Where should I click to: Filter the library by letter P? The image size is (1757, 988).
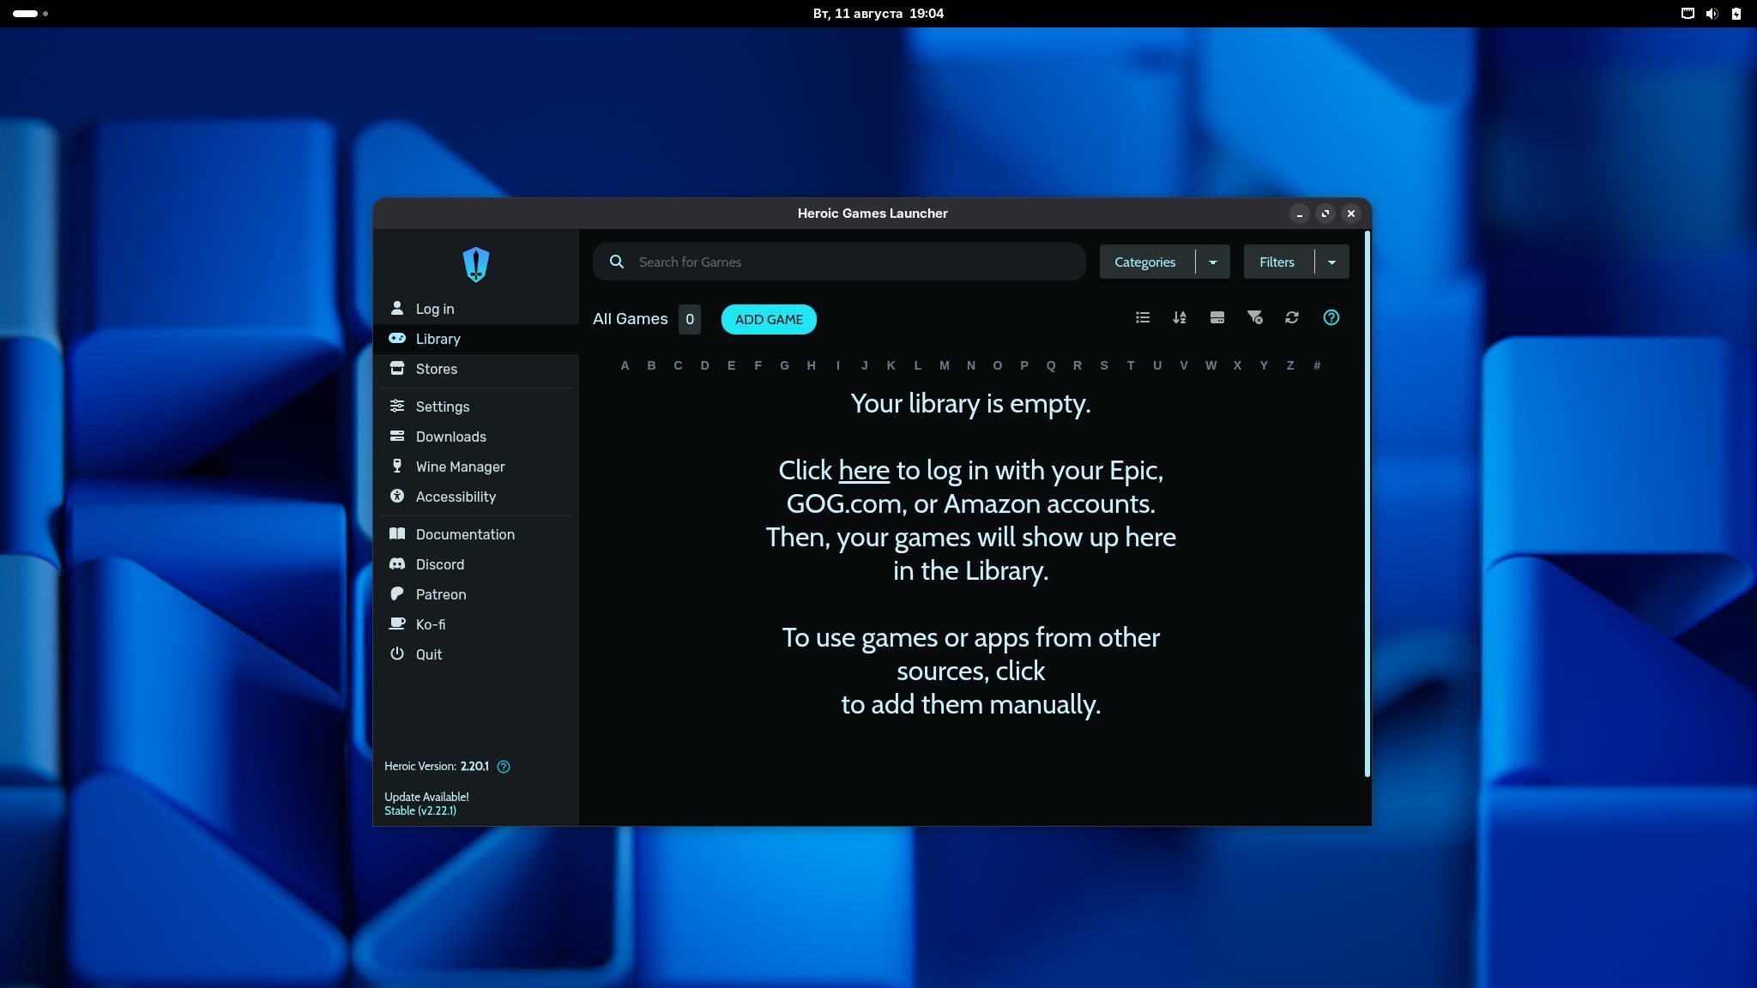(1023, 365)
